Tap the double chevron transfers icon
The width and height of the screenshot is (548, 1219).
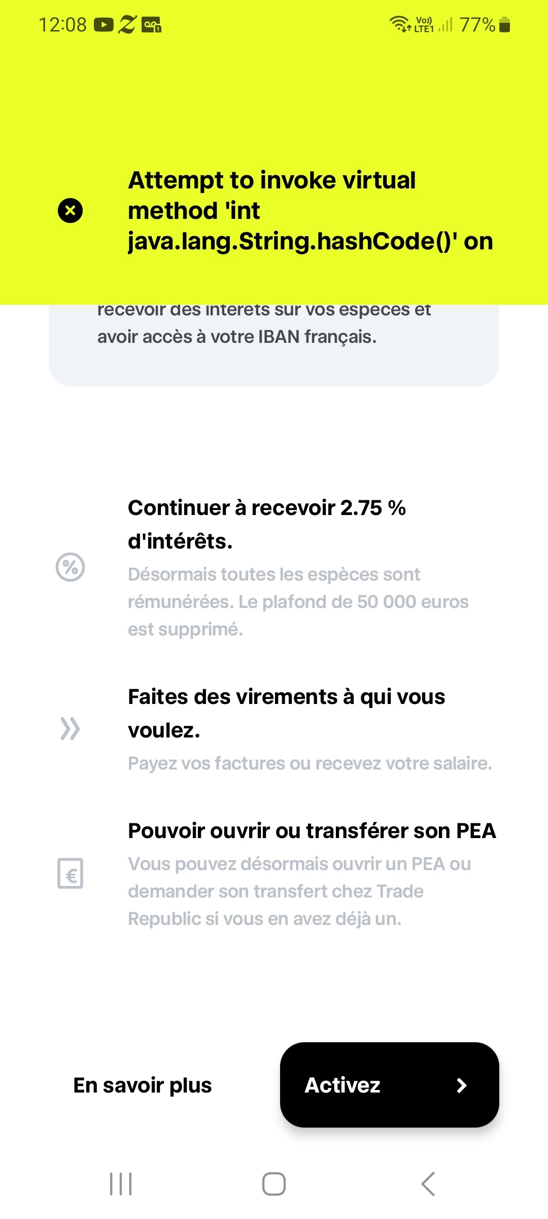pos(70,729)
